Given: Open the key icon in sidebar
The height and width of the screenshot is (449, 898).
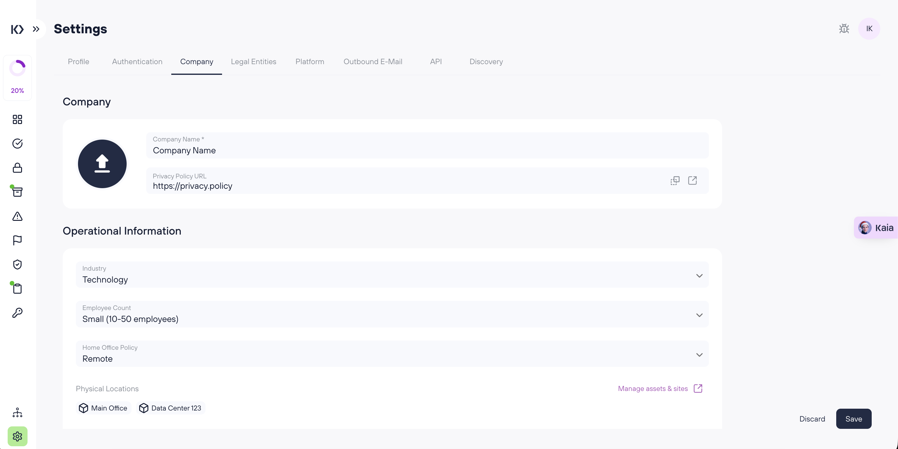Looking at the screenshot, I should coord(17,312).
